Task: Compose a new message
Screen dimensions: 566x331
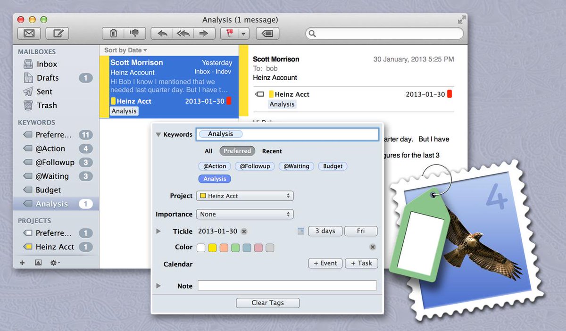Action: click(x=57, y=33)
